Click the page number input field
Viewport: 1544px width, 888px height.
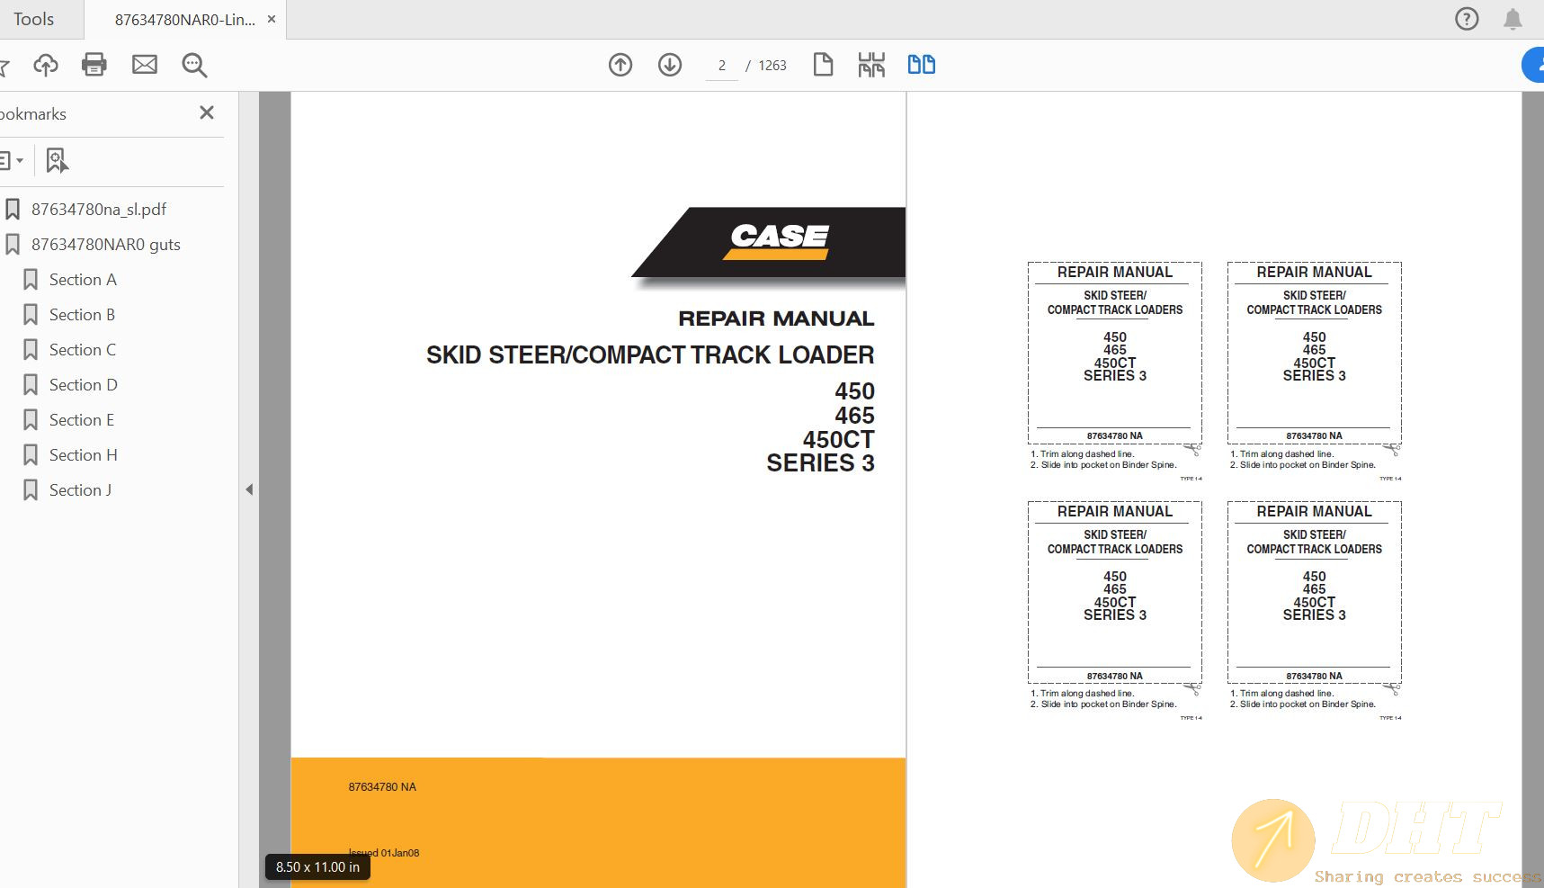click(721, 65)
